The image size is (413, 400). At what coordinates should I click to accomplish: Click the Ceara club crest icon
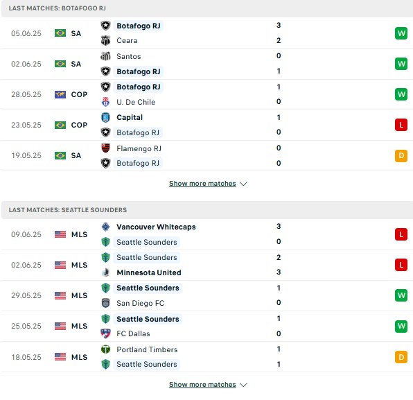click(x=105, y=41)
